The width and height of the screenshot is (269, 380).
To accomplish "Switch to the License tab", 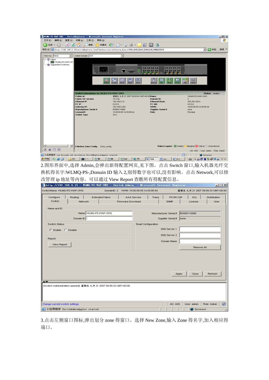I will tap(194, 202).
